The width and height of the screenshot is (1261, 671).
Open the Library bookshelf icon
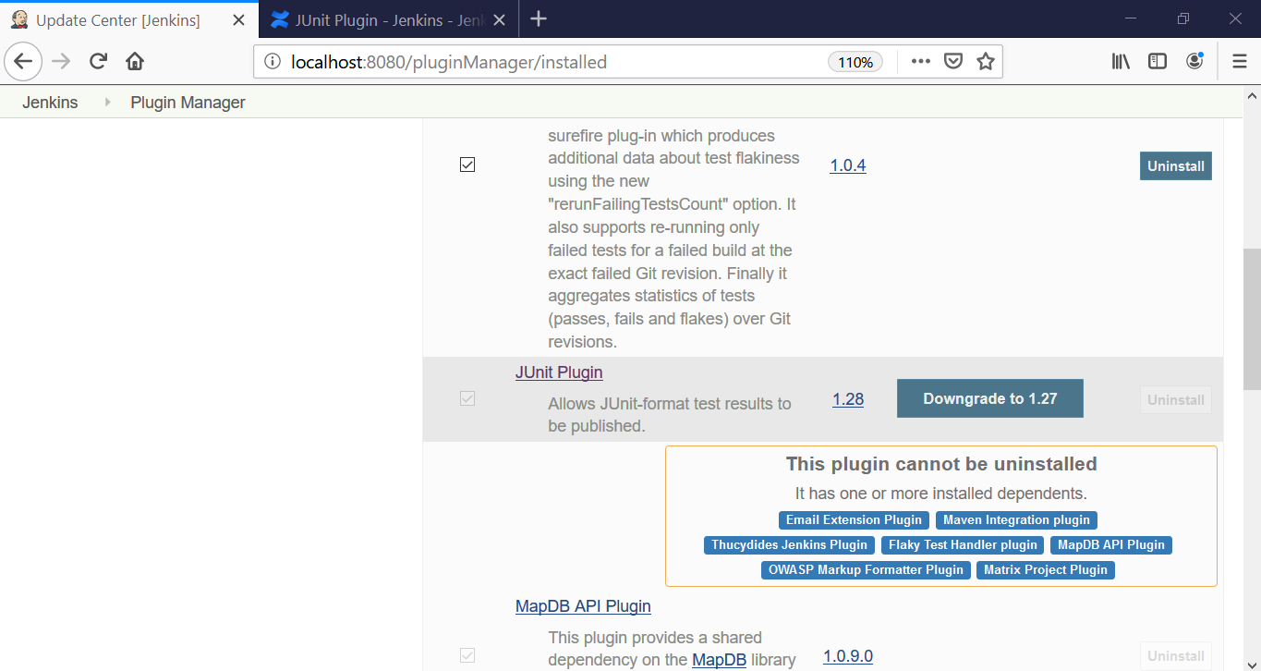tap(1121, 62)
